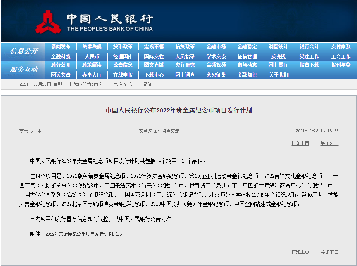
Task: Open 沟通交流 breadcrumb link
Action: [x=123, y=84]
